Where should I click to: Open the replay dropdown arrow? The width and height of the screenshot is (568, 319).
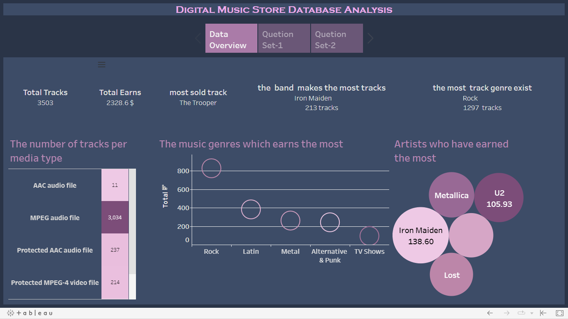point(532,314)
